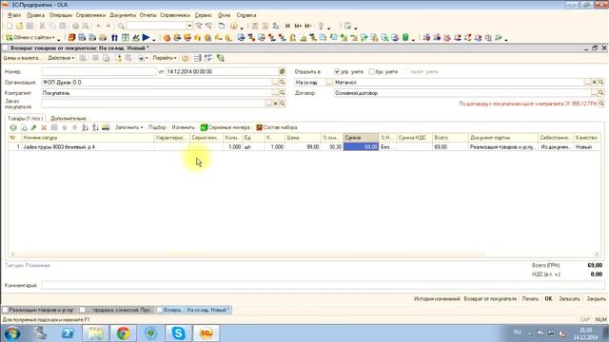This screenshot has height=342, width=609.
Task: Click the question mark help icon in document toolbar
Action: pos(186,58)
